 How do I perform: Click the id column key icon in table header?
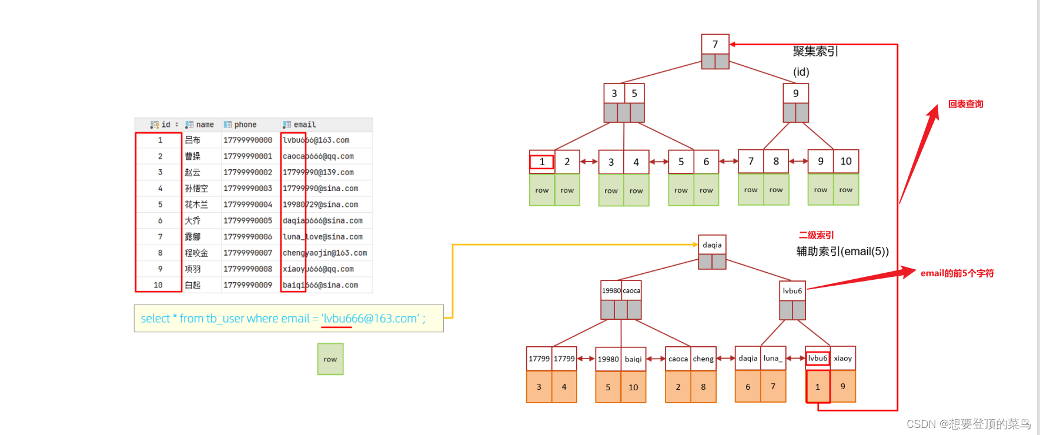[155, 125]
